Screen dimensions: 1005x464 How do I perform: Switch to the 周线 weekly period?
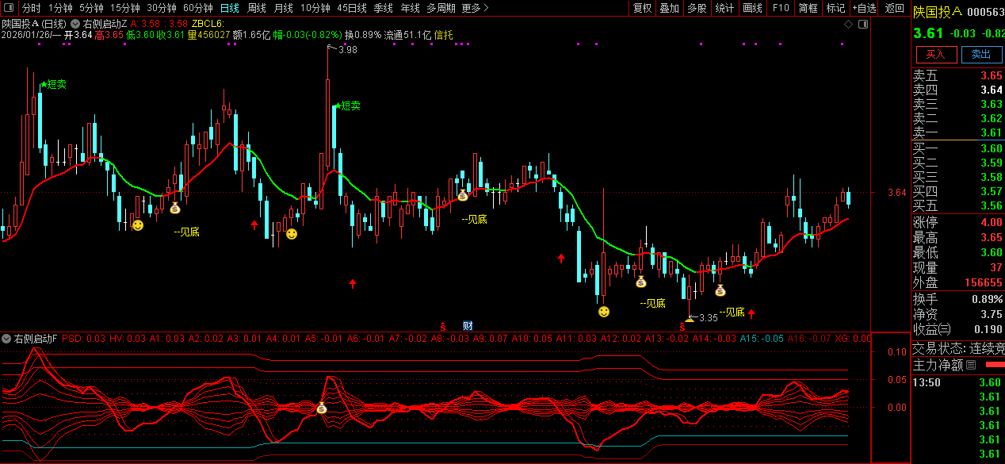256,8
